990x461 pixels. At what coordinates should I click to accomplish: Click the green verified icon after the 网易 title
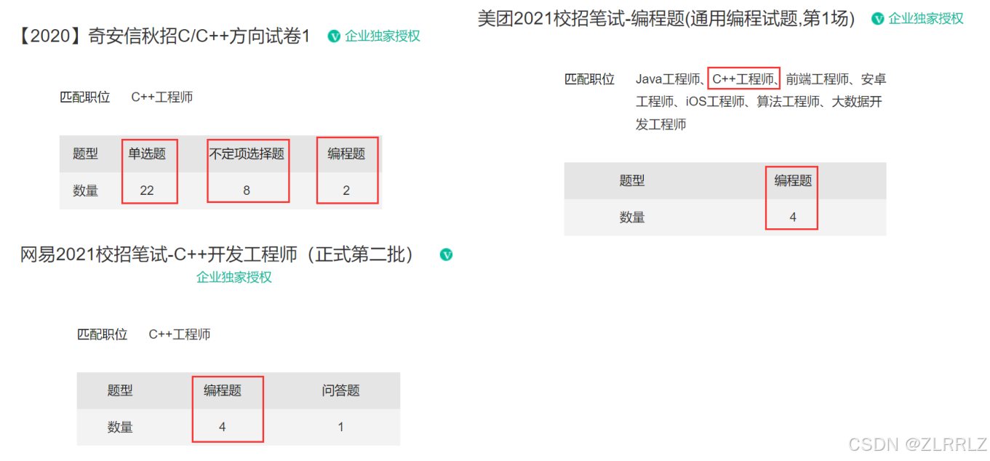pyautogui.click(x=446, y=254)
